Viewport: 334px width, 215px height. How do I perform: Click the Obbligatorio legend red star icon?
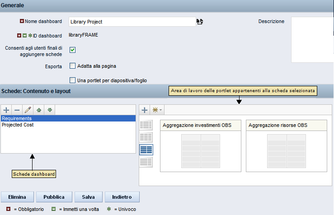[8, 209]
